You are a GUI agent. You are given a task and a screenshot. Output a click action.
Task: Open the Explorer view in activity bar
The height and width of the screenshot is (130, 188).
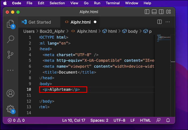[10, 24]
